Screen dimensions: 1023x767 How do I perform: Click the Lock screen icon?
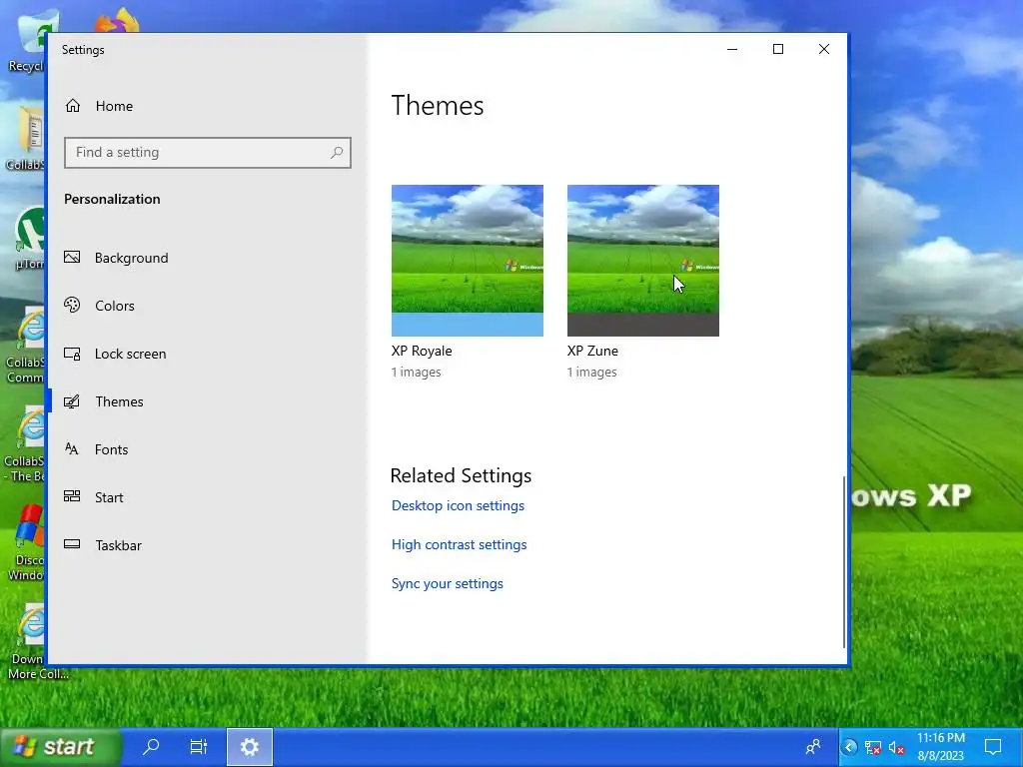(x=72, y=354)
